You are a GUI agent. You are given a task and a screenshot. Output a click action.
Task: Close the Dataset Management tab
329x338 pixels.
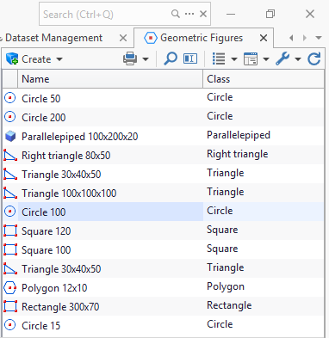[123, 38]
